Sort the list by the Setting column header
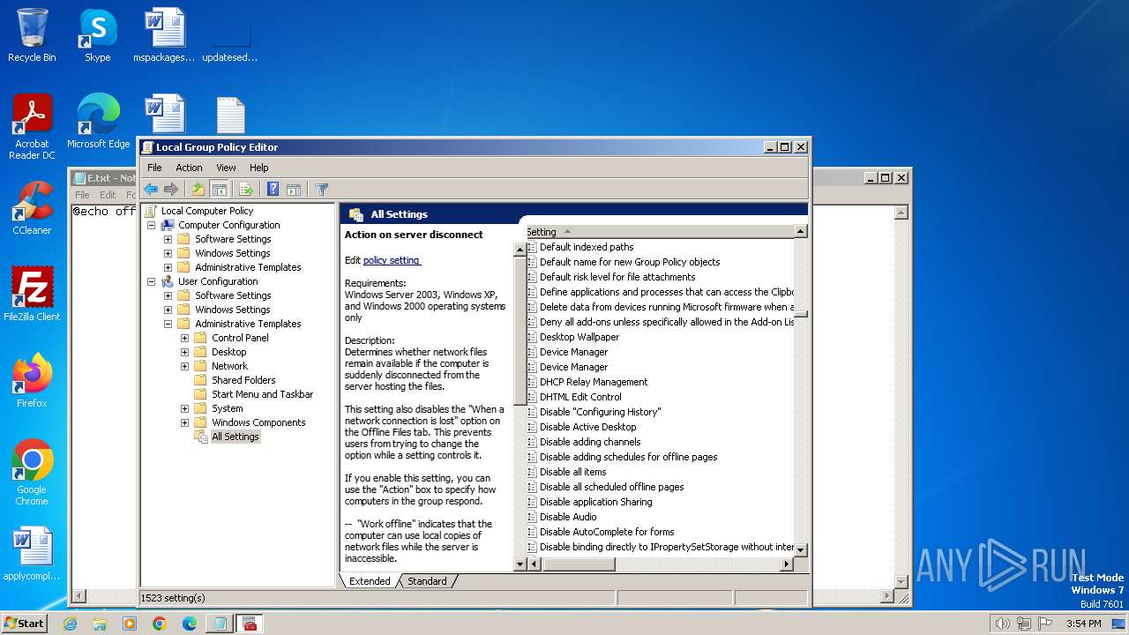The height and width of the screenshot is (635, 1129). click(659, 232)
